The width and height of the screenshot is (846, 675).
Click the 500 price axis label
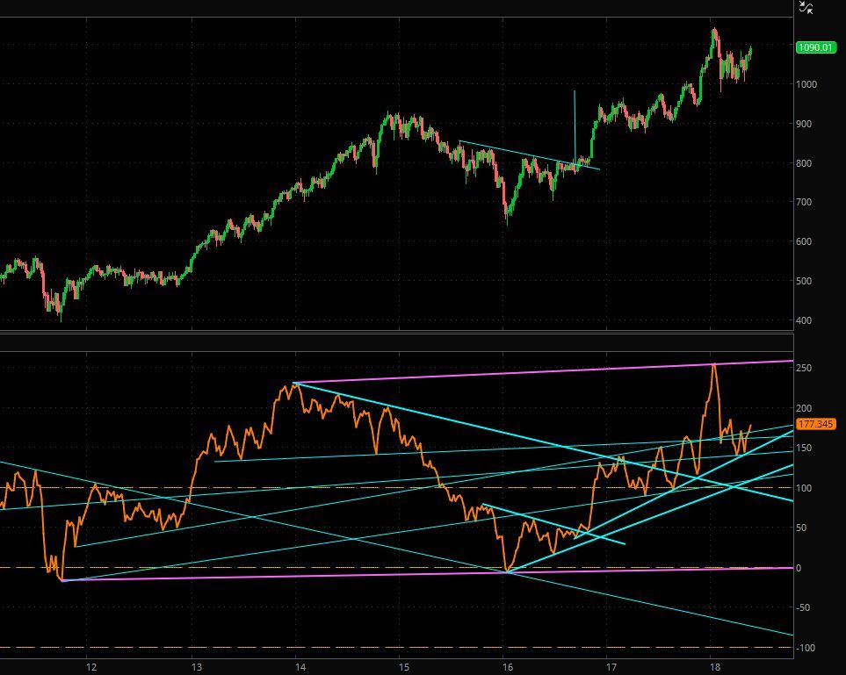point(804,281)
